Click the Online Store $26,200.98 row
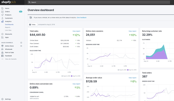The image size is (174, 101). point(55,41)
